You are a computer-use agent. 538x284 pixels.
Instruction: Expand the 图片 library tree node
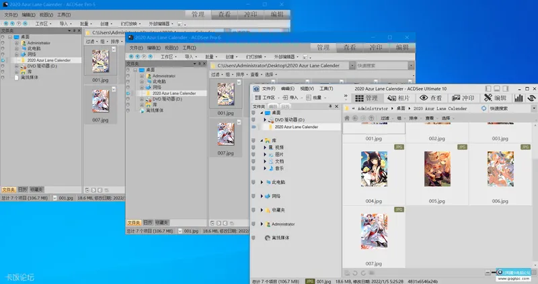click(265, 154)
